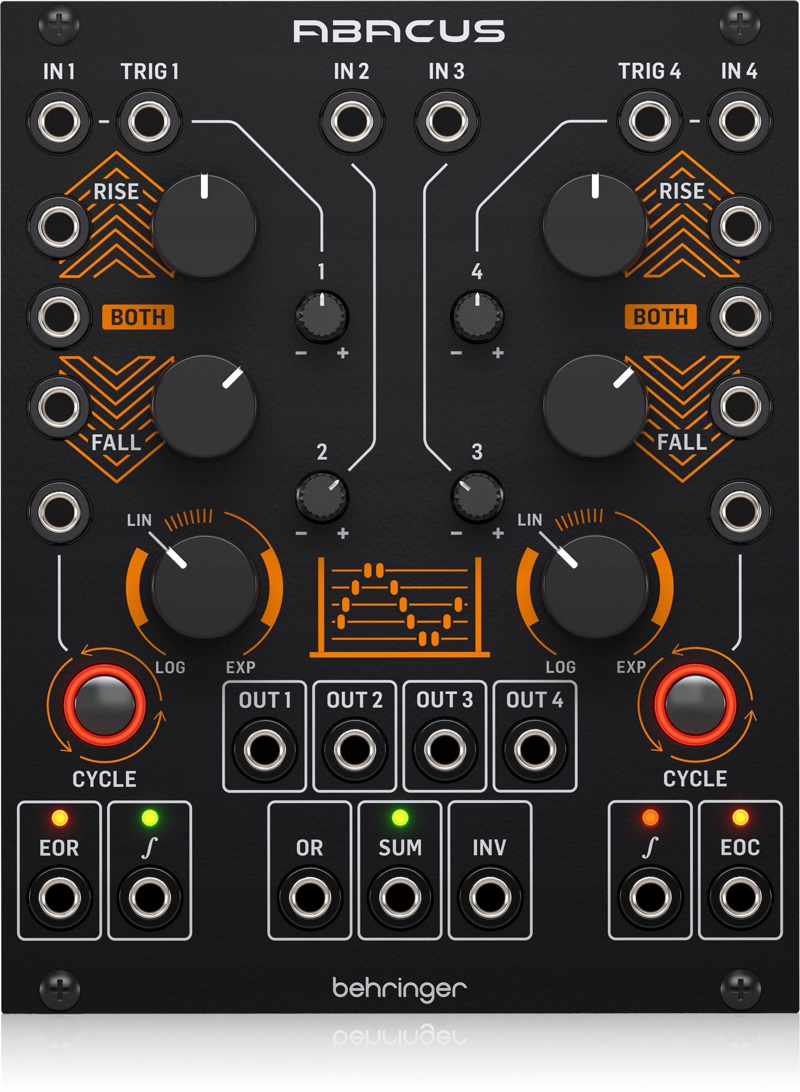Click the left FALL CV jack
Viewport: 800px width, 1092px height.
(x=59, y=407)
